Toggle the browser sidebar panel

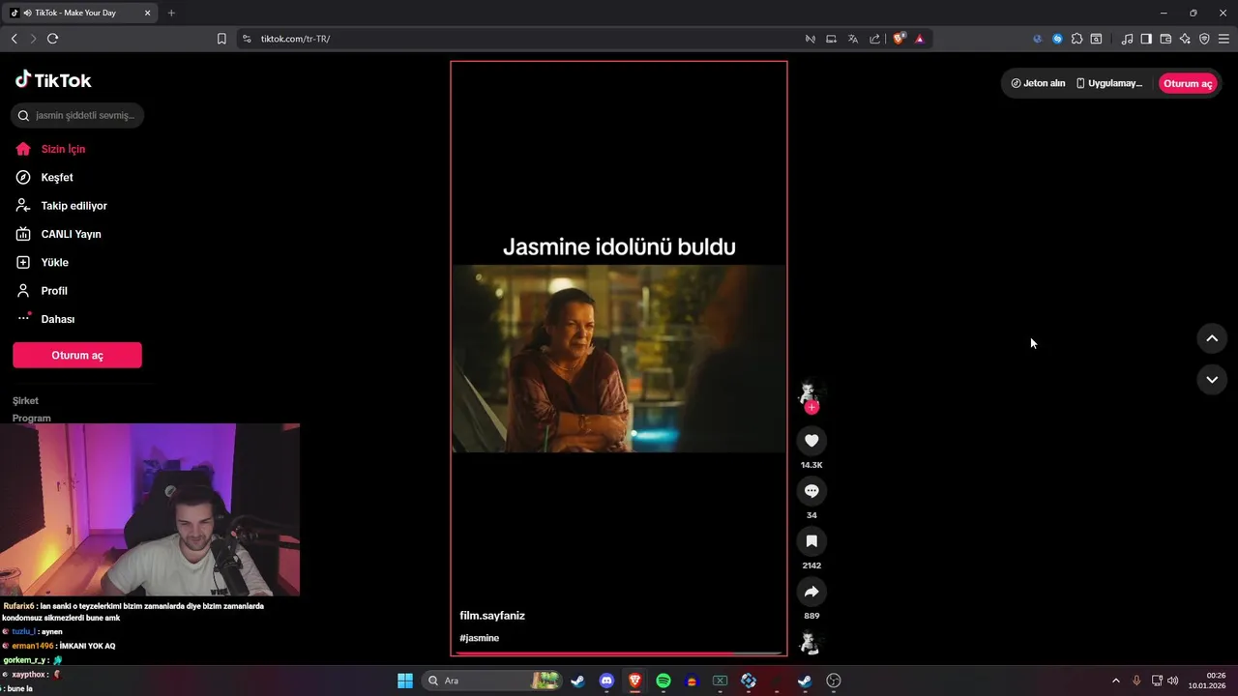(x=1146, y=39)
